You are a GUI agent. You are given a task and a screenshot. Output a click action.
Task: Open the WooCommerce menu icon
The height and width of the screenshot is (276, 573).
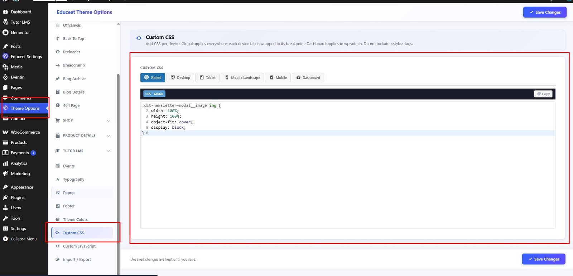[x=5, y=132]
